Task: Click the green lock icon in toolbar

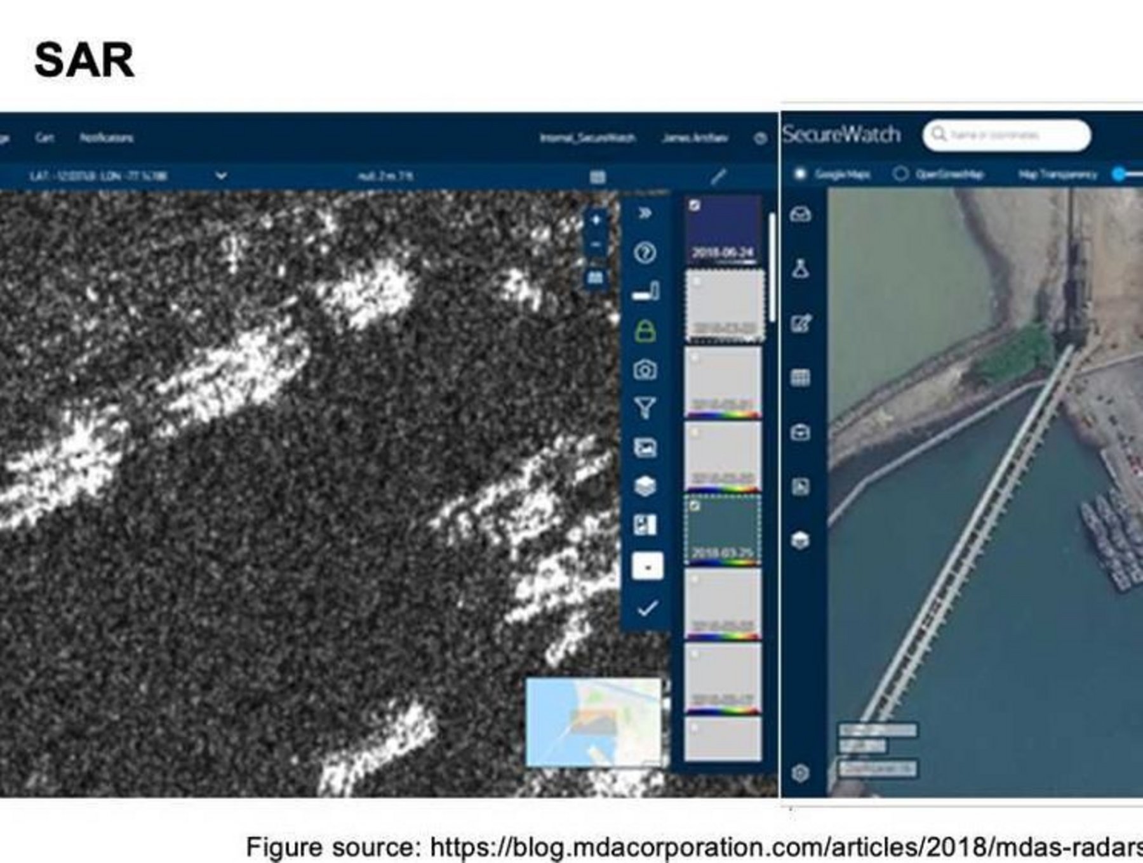Action: pos(645,331)
